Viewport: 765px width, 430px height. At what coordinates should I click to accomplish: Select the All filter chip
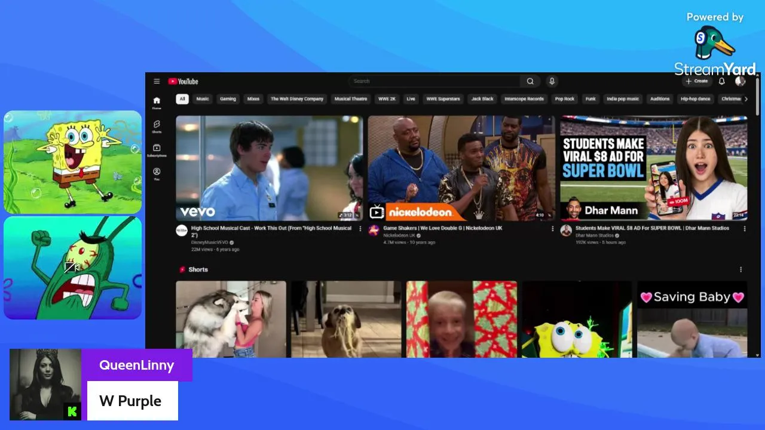point(182,99)
